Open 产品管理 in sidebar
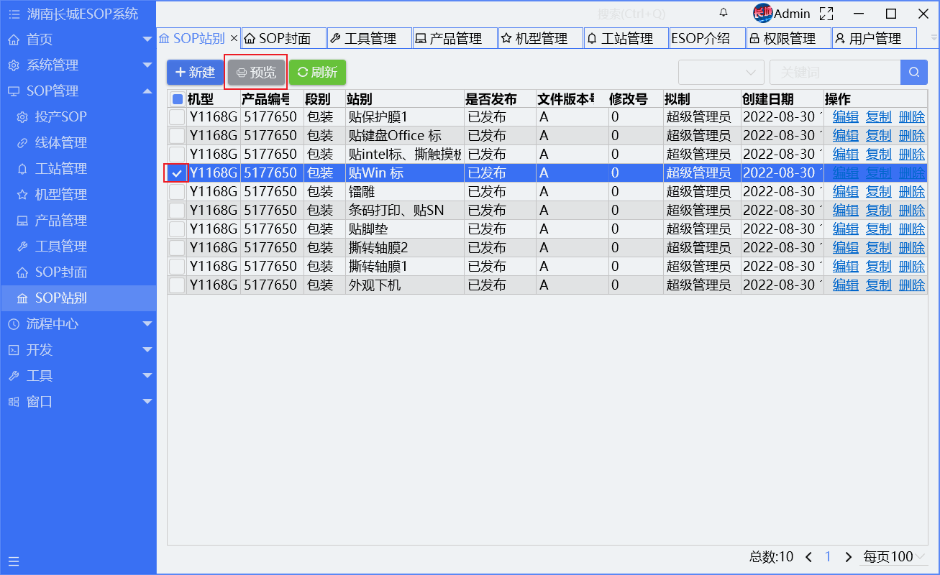The height and width of the screenshot is (575, 940). [78, 220]
